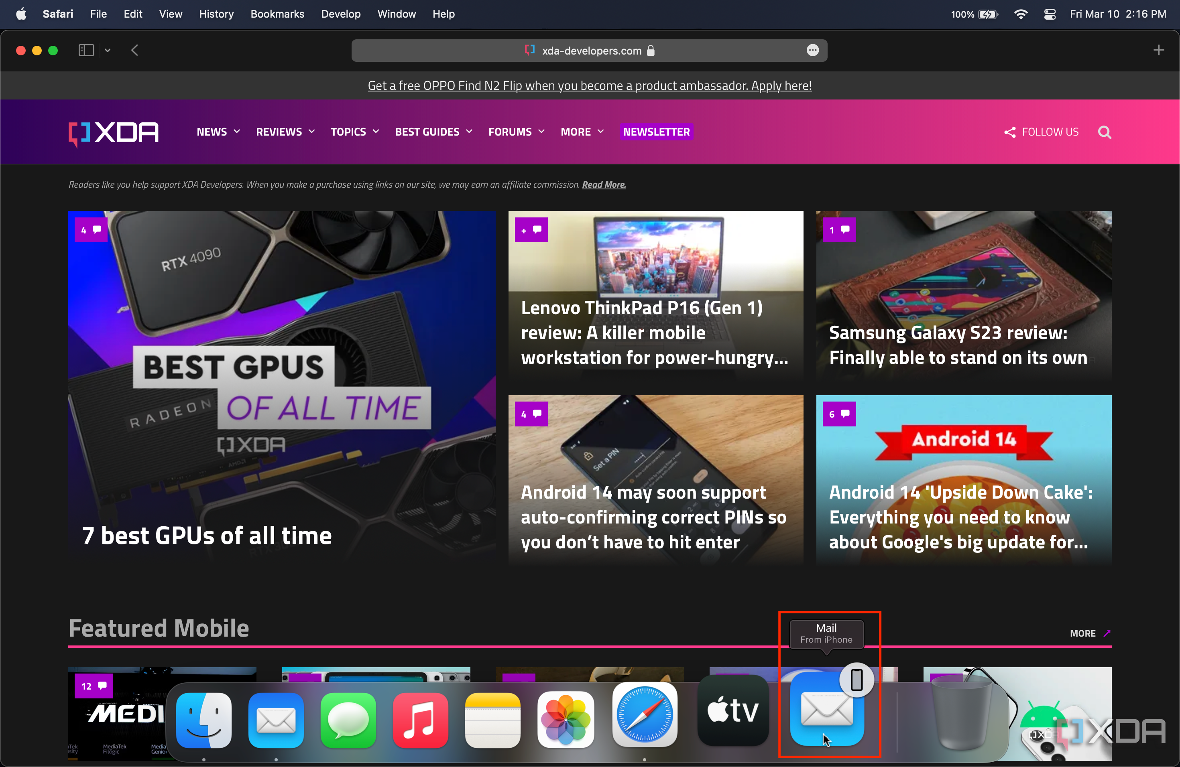Open the Window menu

(397, 14)
